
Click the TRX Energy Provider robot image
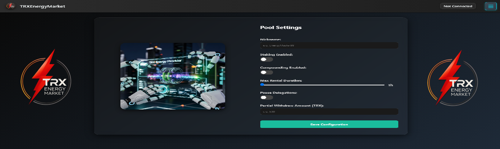click(x=172, y=76)
